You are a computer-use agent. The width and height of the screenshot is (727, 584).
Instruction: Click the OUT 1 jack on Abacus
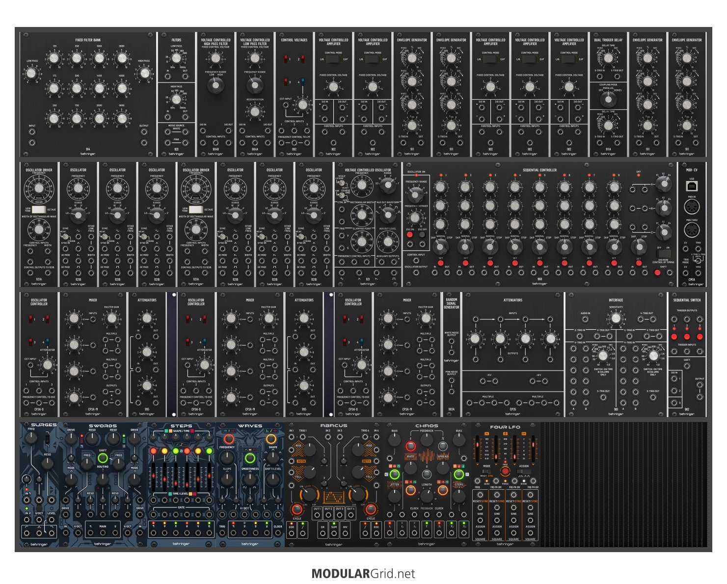(x=317, y=514)
